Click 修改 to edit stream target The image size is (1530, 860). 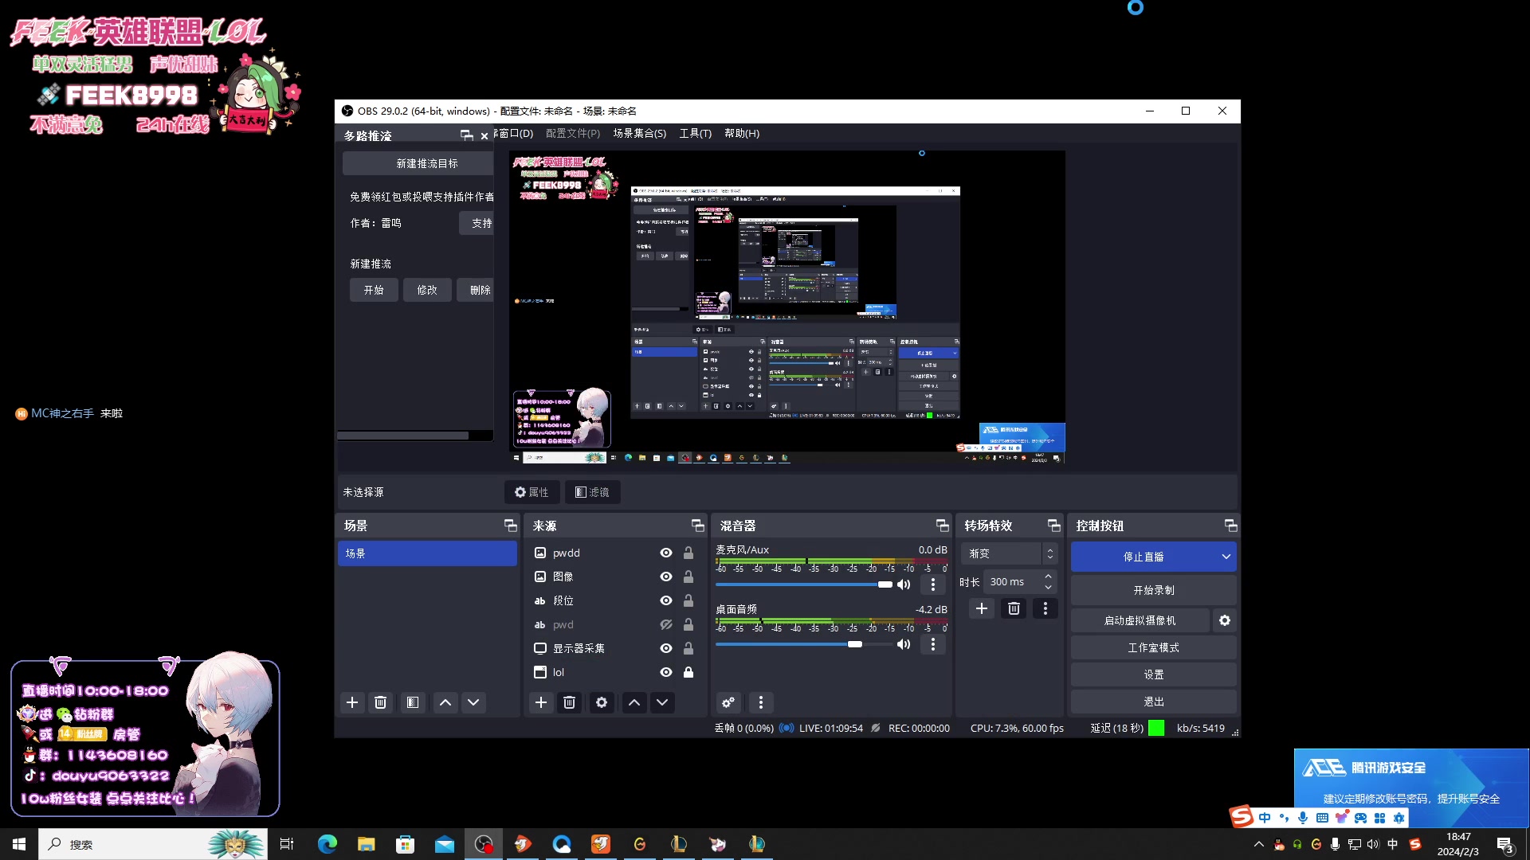[427, 290]
